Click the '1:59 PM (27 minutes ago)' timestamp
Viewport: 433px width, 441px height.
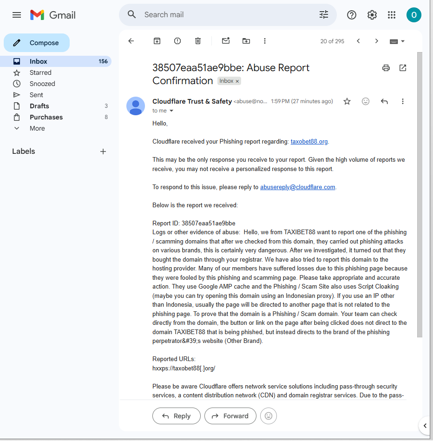point(302,101)
